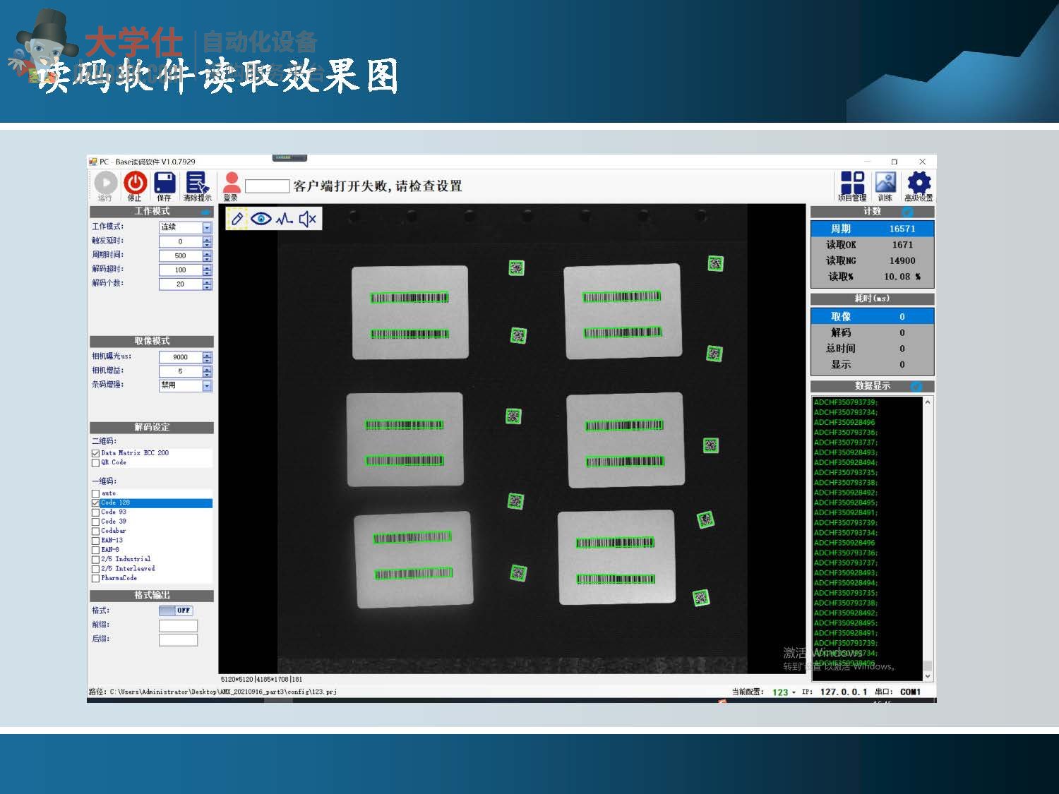Open the 训练 training icon
This screenshot has height=794, width=1059.
[885, 182]
